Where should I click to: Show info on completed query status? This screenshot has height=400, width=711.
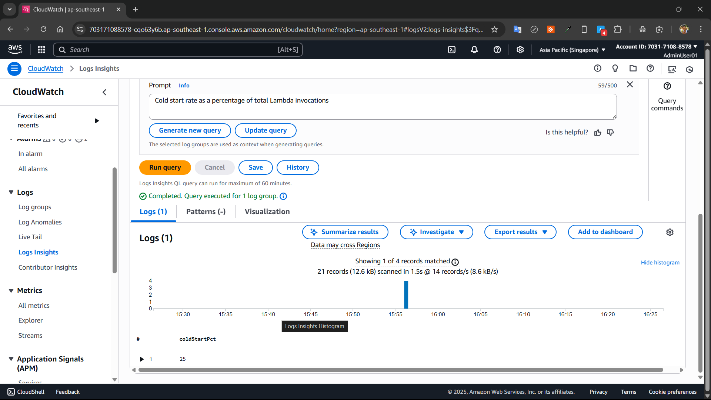point(283,196)
